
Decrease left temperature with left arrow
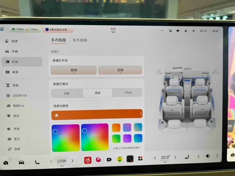click(x=51, y=161)
